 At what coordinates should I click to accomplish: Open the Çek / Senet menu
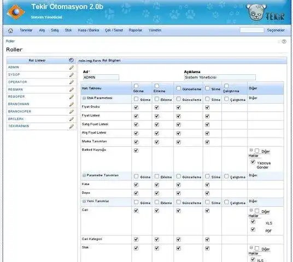coord(114,30)
